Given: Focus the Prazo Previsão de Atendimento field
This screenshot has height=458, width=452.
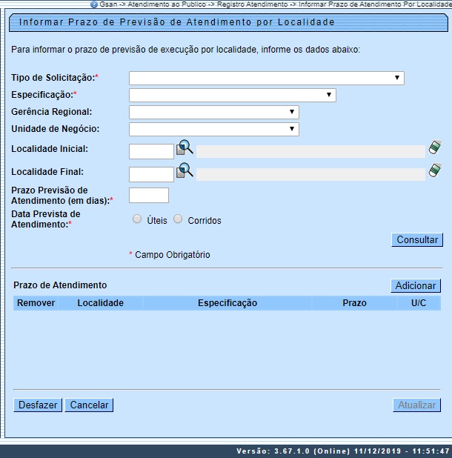Looking at the screenshot, I should [x=149, y=195].
